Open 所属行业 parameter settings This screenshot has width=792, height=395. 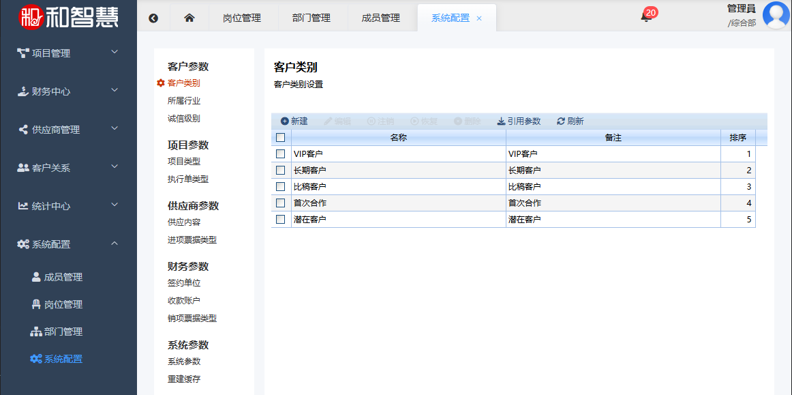point(184,101)
